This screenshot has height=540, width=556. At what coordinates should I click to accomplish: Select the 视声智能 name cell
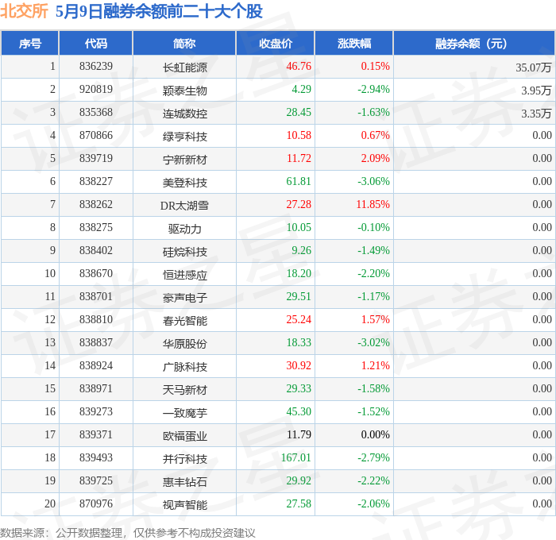tap(185, 505)
